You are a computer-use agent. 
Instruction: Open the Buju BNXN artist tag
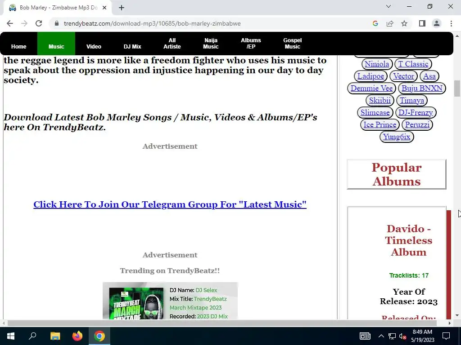[422, 88]
